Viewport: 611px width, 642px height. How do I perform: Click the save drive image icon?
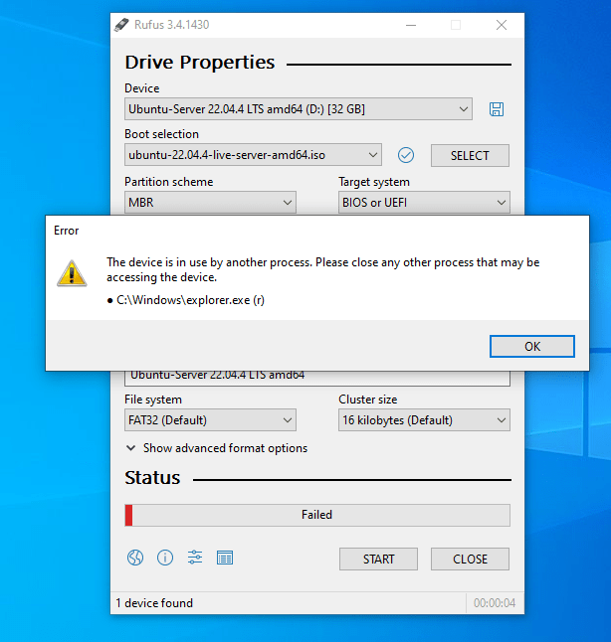click(x=497, y=109)
